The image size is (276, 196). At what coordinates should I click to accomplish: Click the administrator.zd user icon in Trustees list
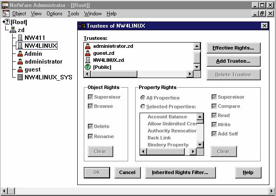pos(88,46)
